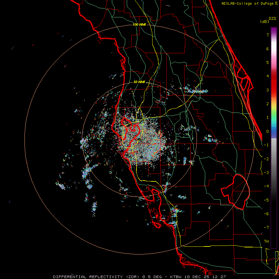Click the ZDR color scale bar
This screenshot has width=279, height=279.
(x=274, y=138)
